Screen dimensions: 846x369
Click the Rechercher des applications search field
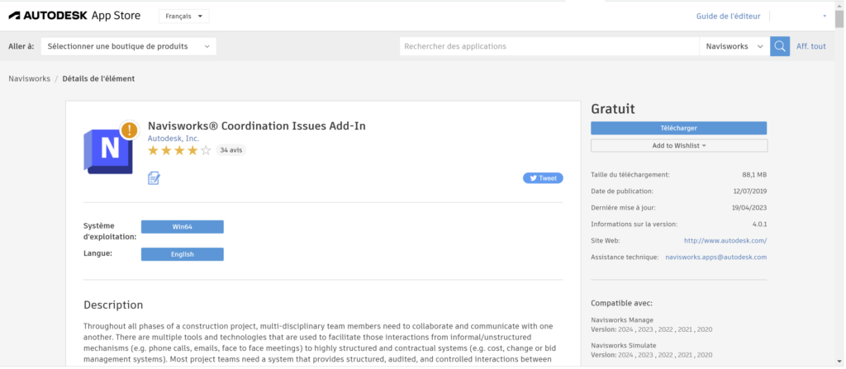click(549, 46)
